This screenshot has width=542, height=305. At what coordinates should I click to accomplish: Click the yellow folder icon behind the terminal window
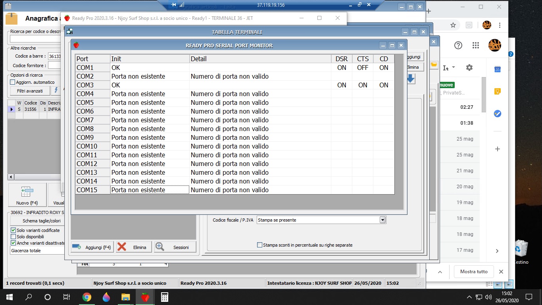tap(434, 65)
